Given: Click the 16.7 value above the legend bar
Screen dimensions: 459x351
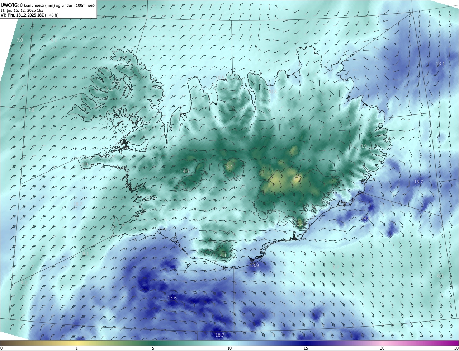Looking at the screenshot, I should (220, 335).
